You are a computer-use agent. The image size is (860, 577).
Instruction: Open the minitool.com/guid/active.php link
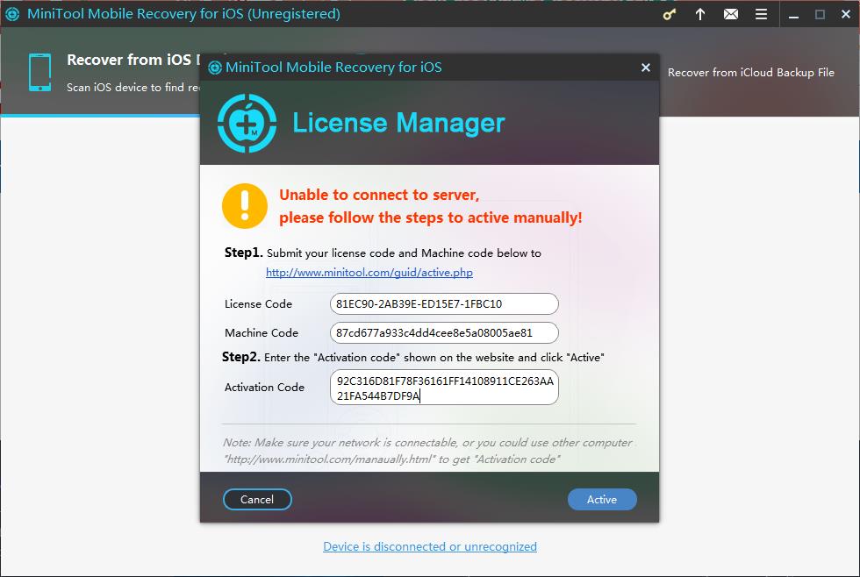pyautogui.click(x=369, y=273)
